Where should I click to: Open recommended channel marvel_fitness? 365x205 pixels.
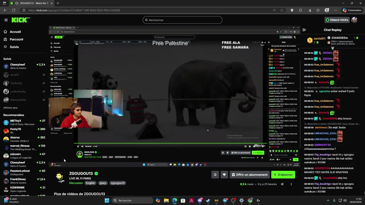point(24,147)
